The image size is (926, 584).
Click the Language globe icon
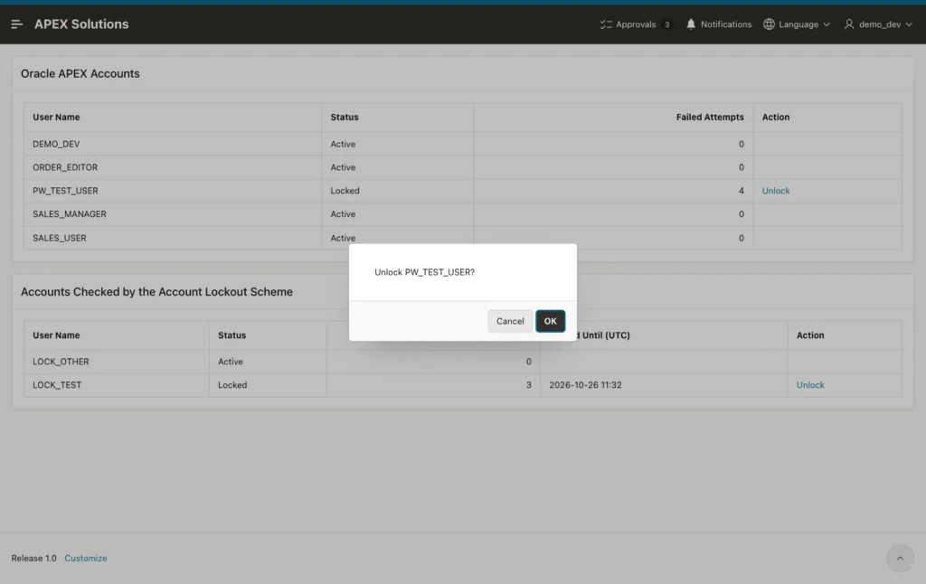769,24
